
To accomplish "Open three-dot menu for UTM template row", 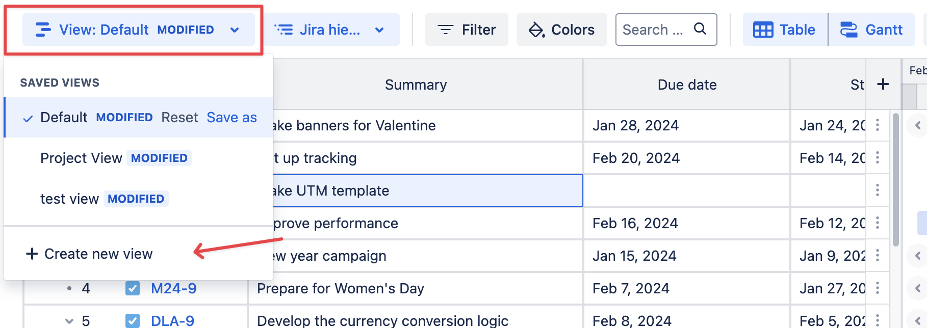I will pos(878,190).
